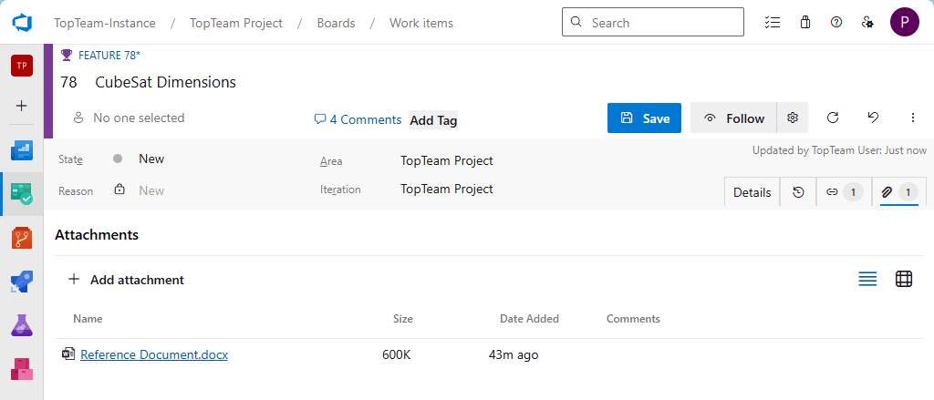Click the Search input box

(652, 23)
